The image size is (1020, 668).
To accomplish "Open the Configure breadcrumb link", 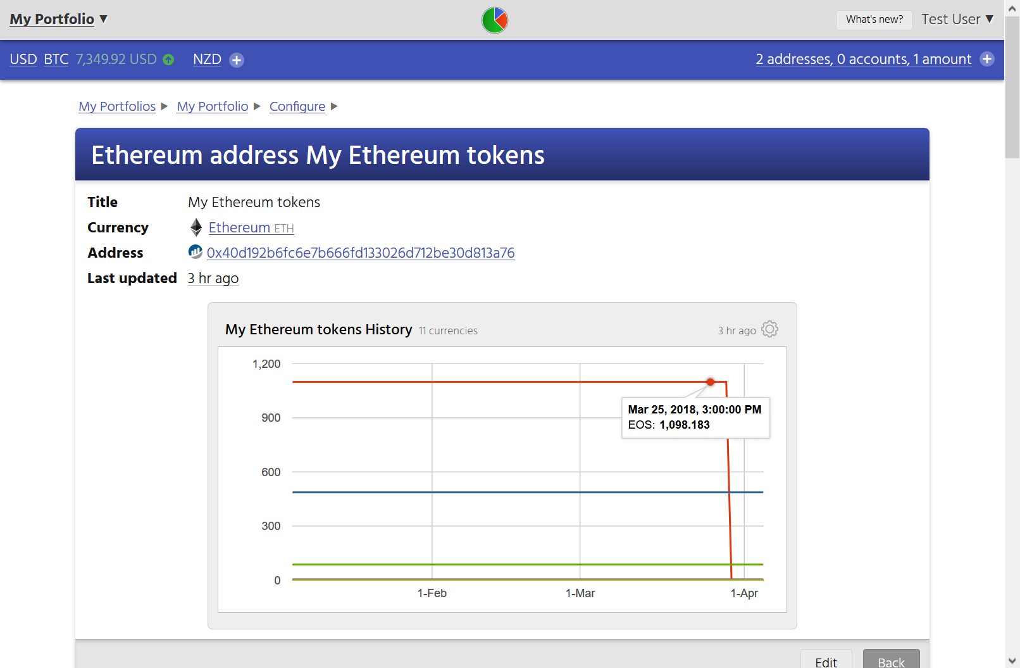I will coord(297,106).
